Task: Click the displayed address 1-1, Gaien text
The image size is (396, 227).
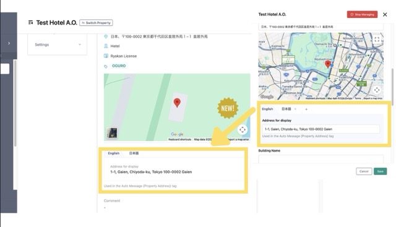Action: tap(151, 172)
